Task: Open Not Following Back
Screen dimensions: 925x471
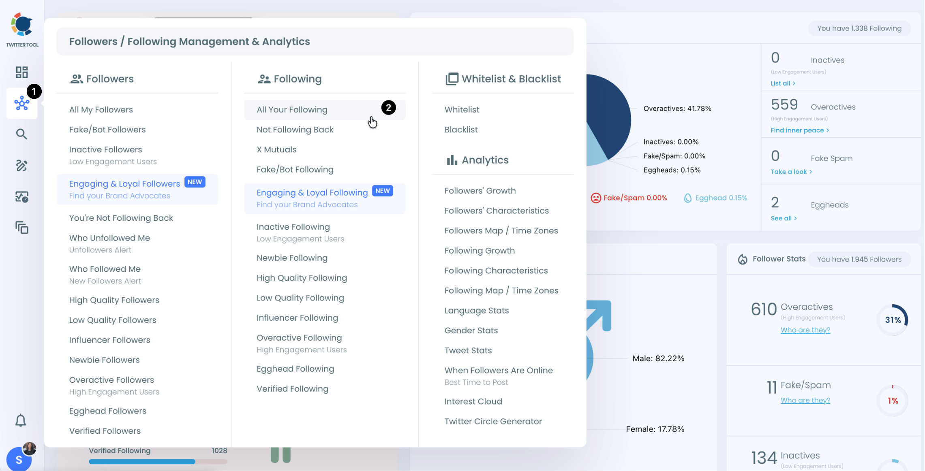Action: [295, 130]
